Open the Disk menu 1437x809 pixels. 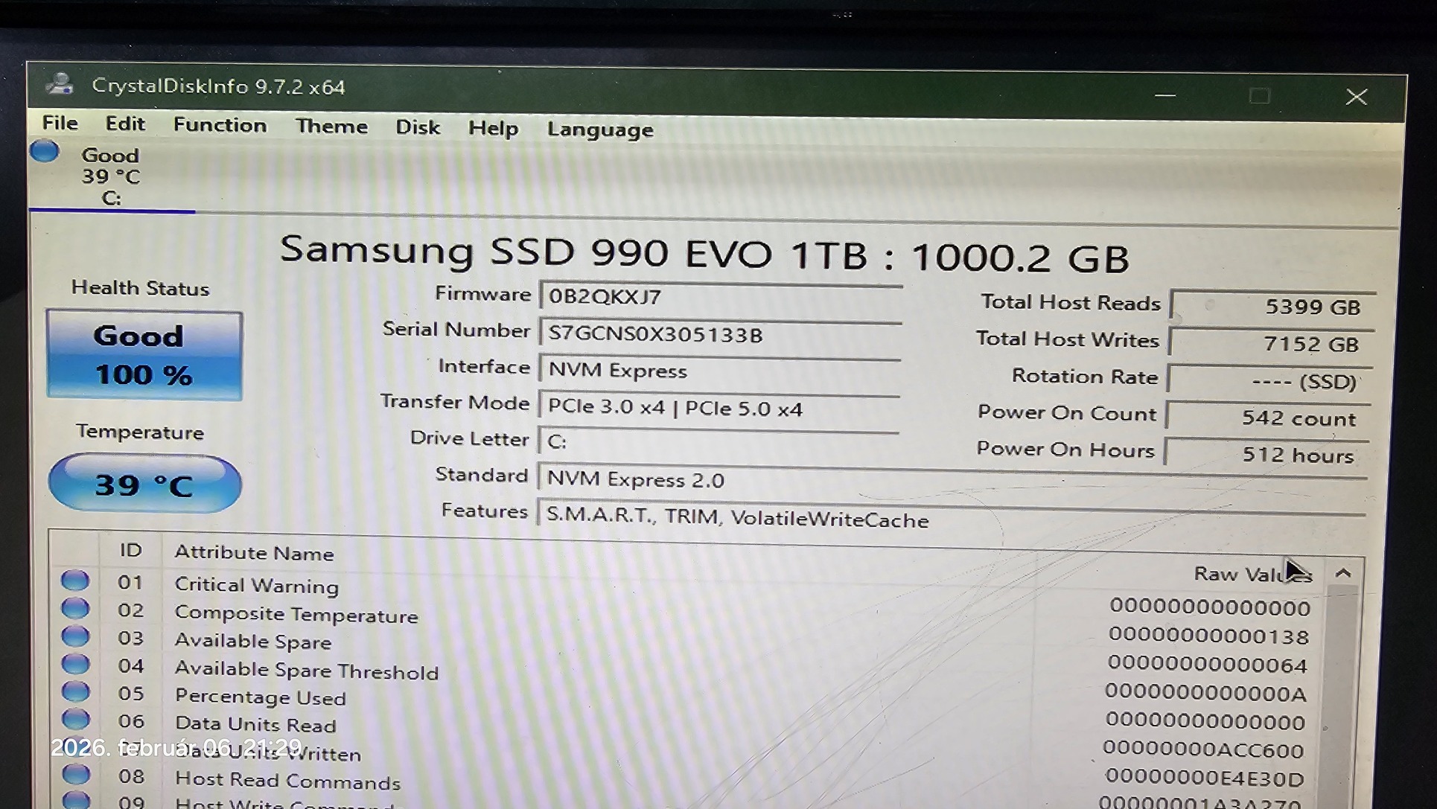tap(418, 127)
